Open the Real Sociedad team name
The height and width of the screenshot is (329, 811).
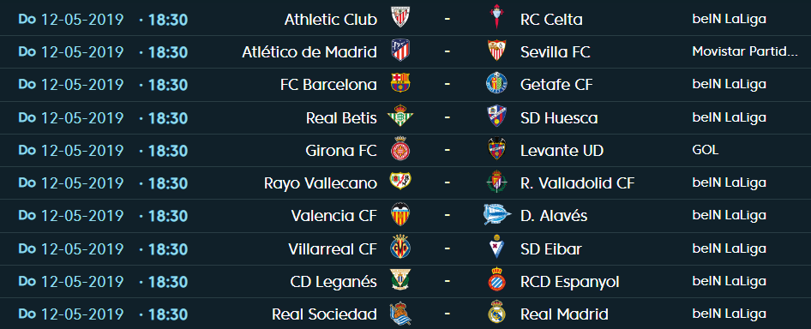324,314
